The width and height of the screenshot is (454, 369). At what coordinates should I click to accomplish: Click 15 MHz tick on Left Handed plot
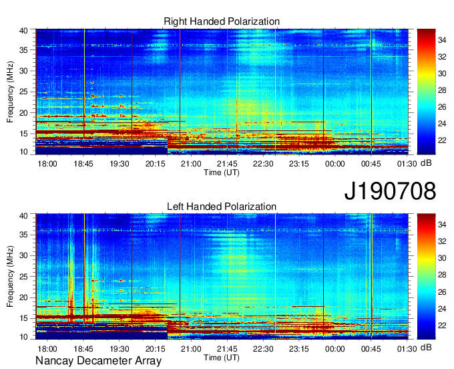[x=23, y=319]
